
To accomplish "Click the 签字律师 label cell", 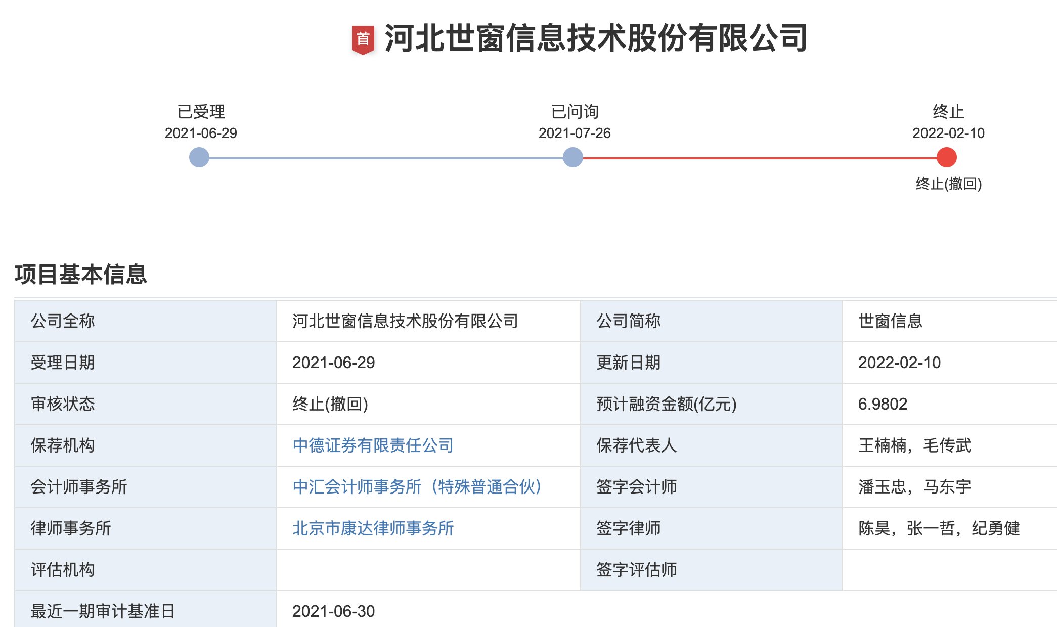I will [712, 528].
